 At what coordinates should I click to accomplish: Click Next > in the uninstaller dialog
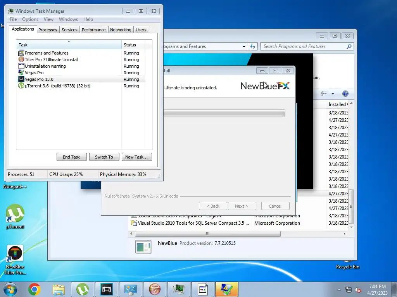(242, 206)
